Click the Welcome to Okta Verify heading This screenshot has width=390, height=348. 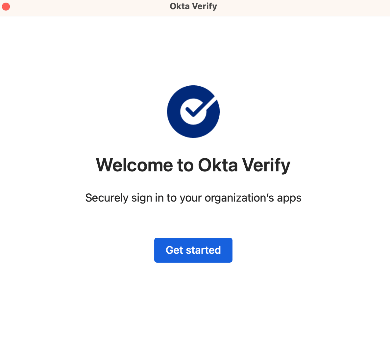[193, 165]
